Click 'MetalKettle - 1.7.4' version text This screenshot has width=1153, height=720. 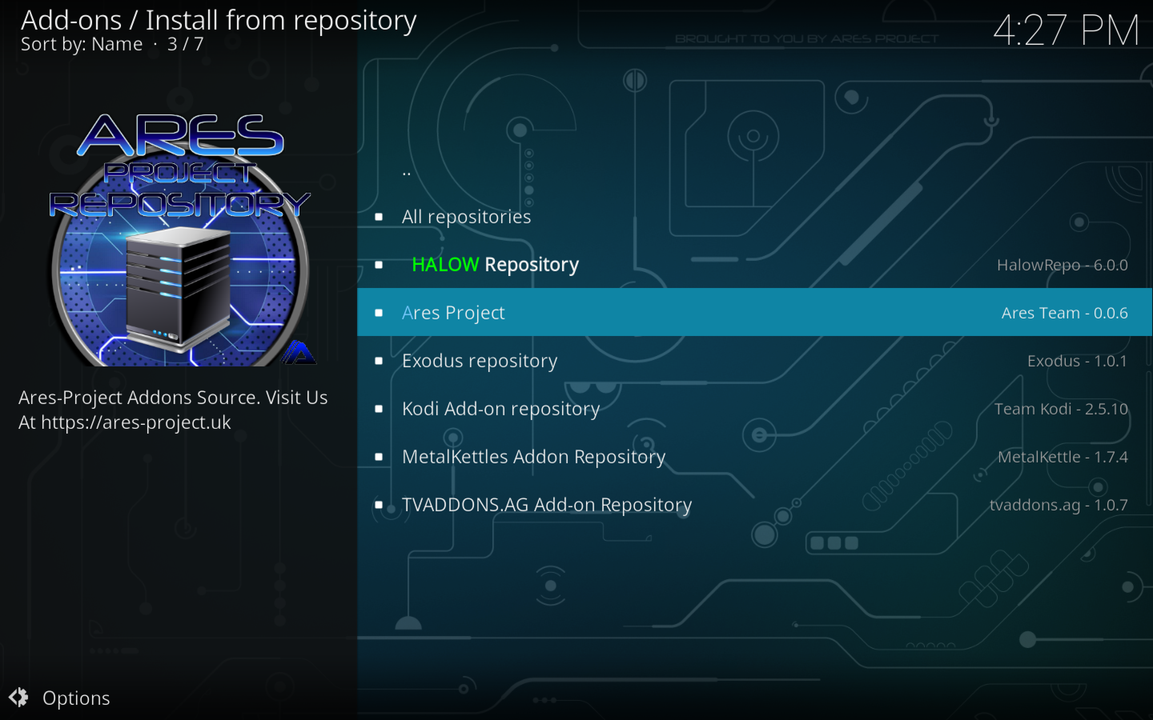tap(1063, 457)
